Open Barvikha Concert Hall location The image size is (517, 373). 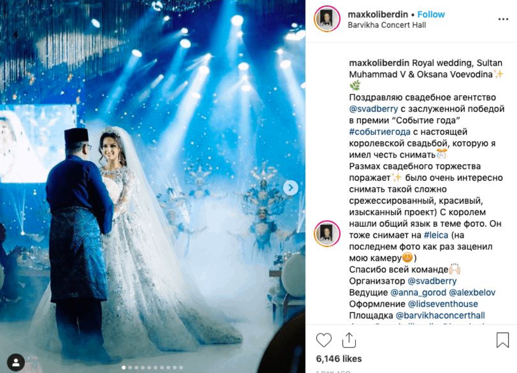[x=387, y=25]
